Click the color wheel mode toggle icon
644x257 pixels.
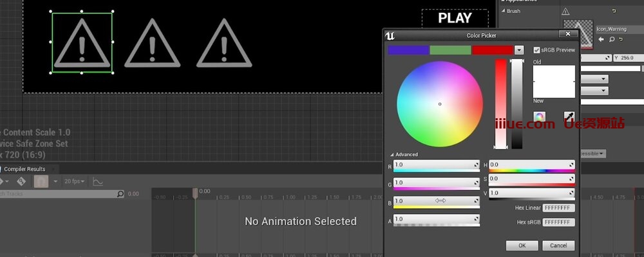[540, 116]
